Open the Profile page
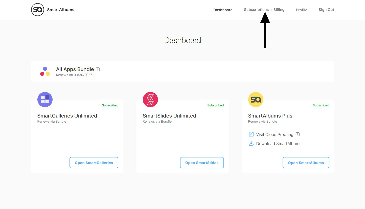 pyautogui.click(x=302, y=10)
